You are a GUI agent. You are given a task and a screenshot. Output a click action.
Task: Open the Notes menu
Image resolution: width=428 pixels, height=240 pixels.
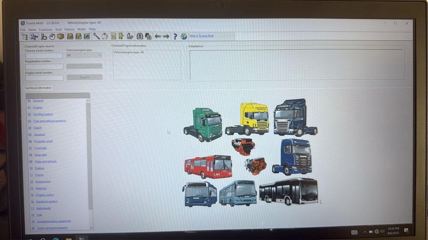82,29
